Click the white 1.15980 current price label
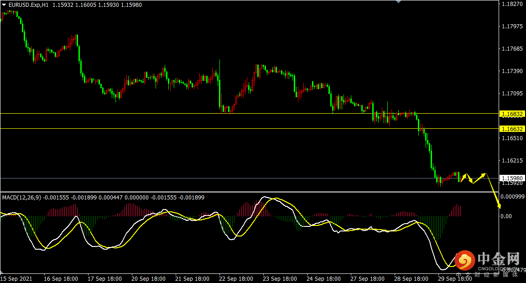This screenshot has height=283, width=526. (x=512, y=178)
